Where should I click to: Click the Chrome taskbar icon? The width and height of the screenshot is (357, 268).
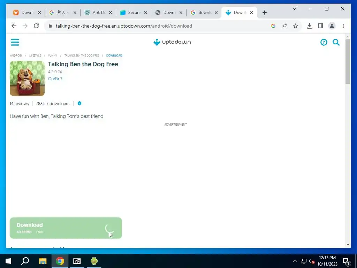click(x=60, y=261)
